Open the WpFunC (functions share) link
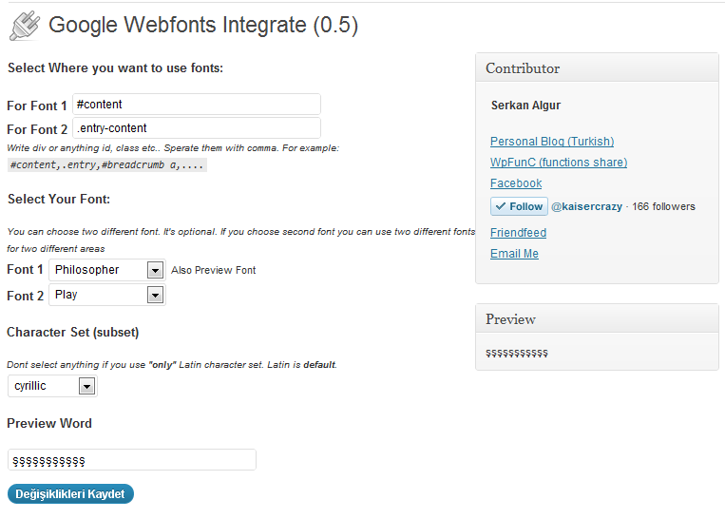The width and height of the screenshot is (725, 519). [x=559, y=163]
